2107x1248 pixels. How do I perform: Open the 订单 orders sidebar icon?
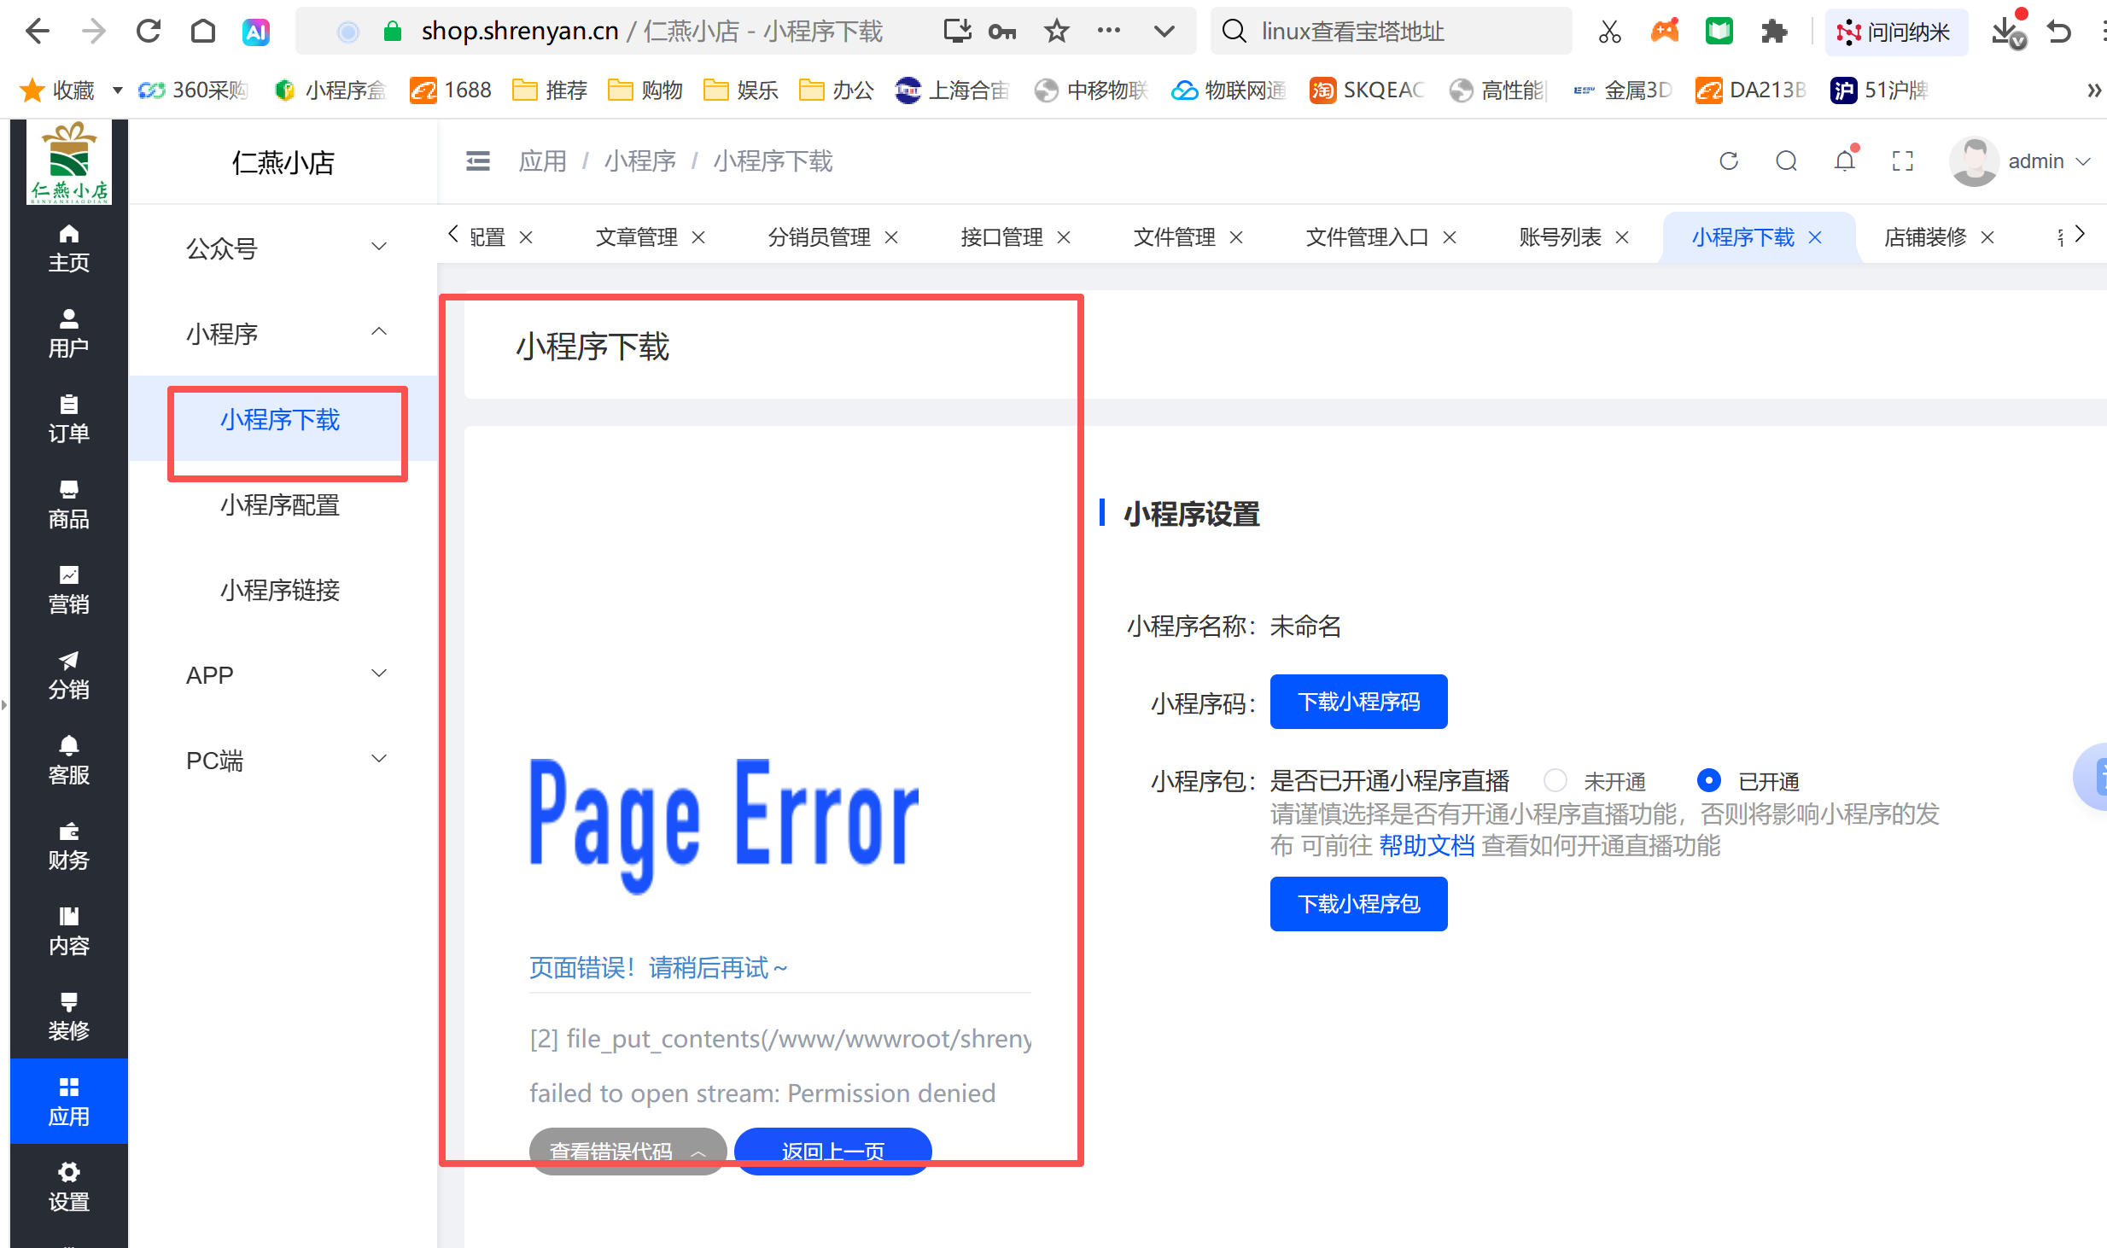tap(68, 418)
